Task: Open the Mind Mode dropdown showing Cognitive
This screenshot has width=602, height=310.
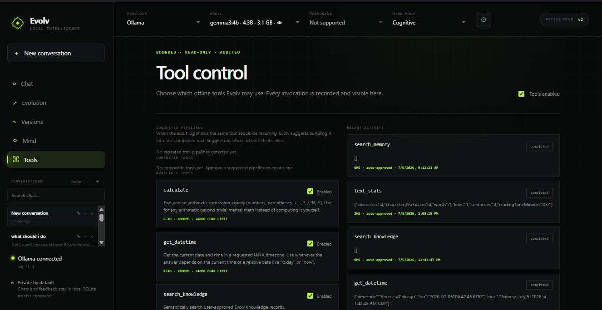Action: tap(429, 23)
